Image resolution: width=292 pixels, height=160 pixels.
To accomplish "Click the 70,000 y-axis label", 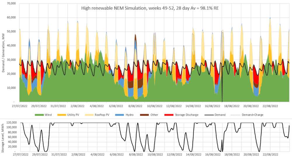I will click(11, 3).
